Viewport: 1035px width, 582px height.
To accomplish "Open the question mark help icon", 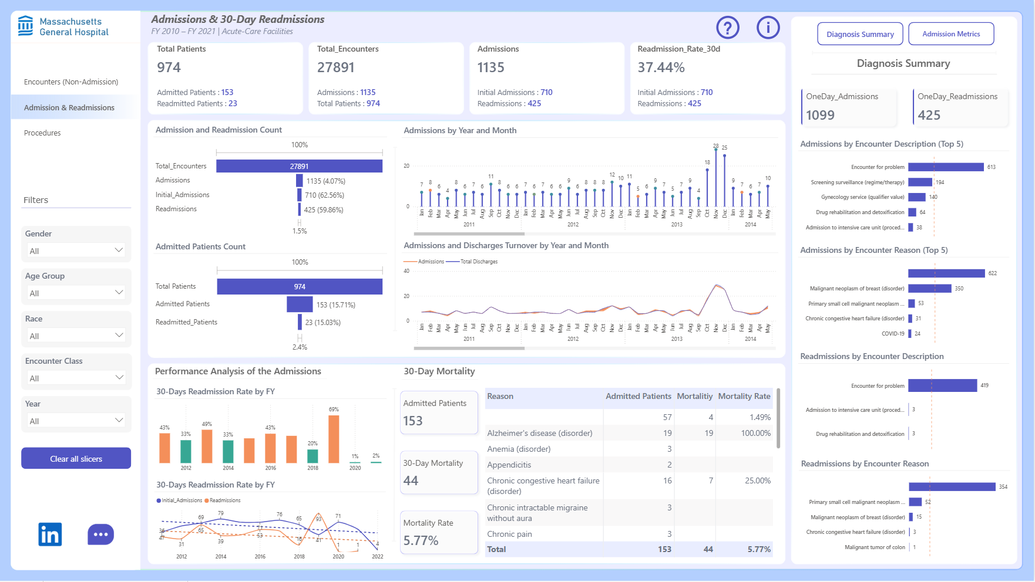I will tap(728, 28).
